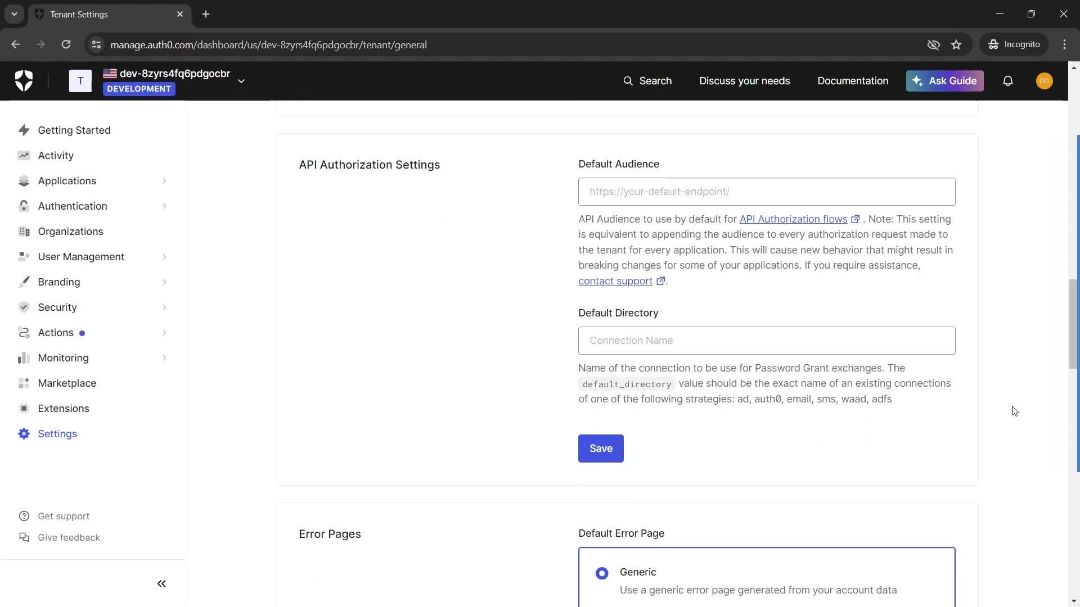Click the Settings gear icon
The image size is (1080, 607).
click(x=24, y=434)
